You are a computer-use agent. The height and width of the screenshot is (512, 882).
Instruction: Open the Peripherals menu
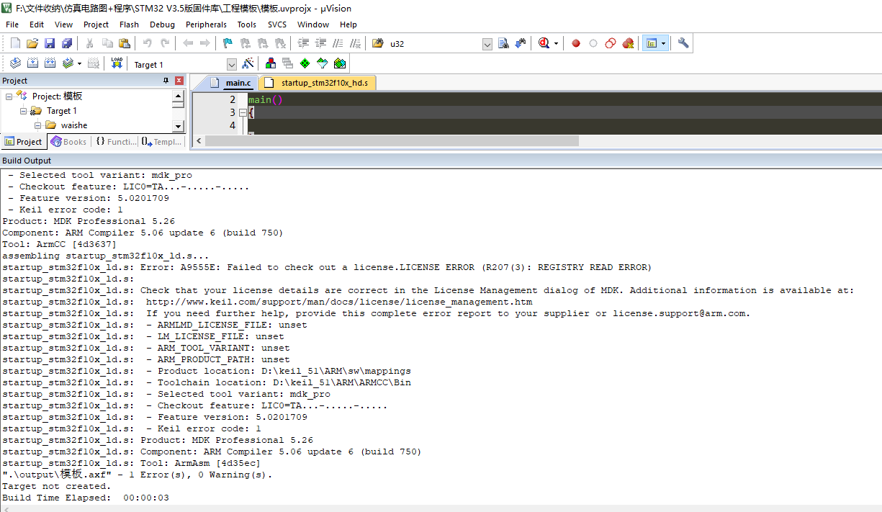coord(206,24)
